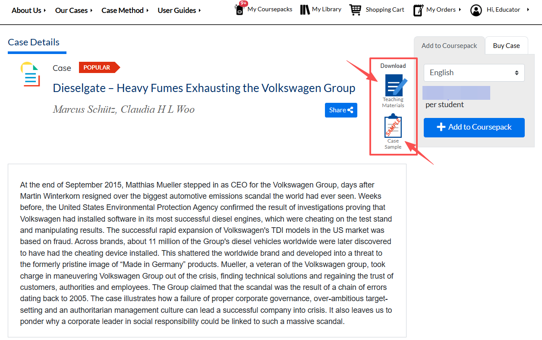Click the user profile avatar icon
542x340 pixels.
(x=476, y=10)
